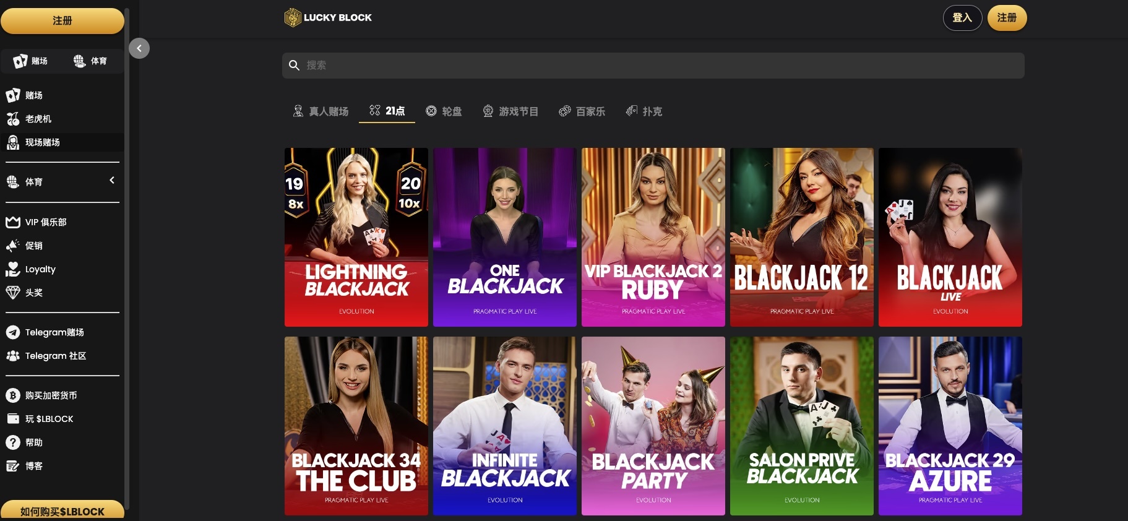Switch to 体育 in the top toggle

point(91,61)
